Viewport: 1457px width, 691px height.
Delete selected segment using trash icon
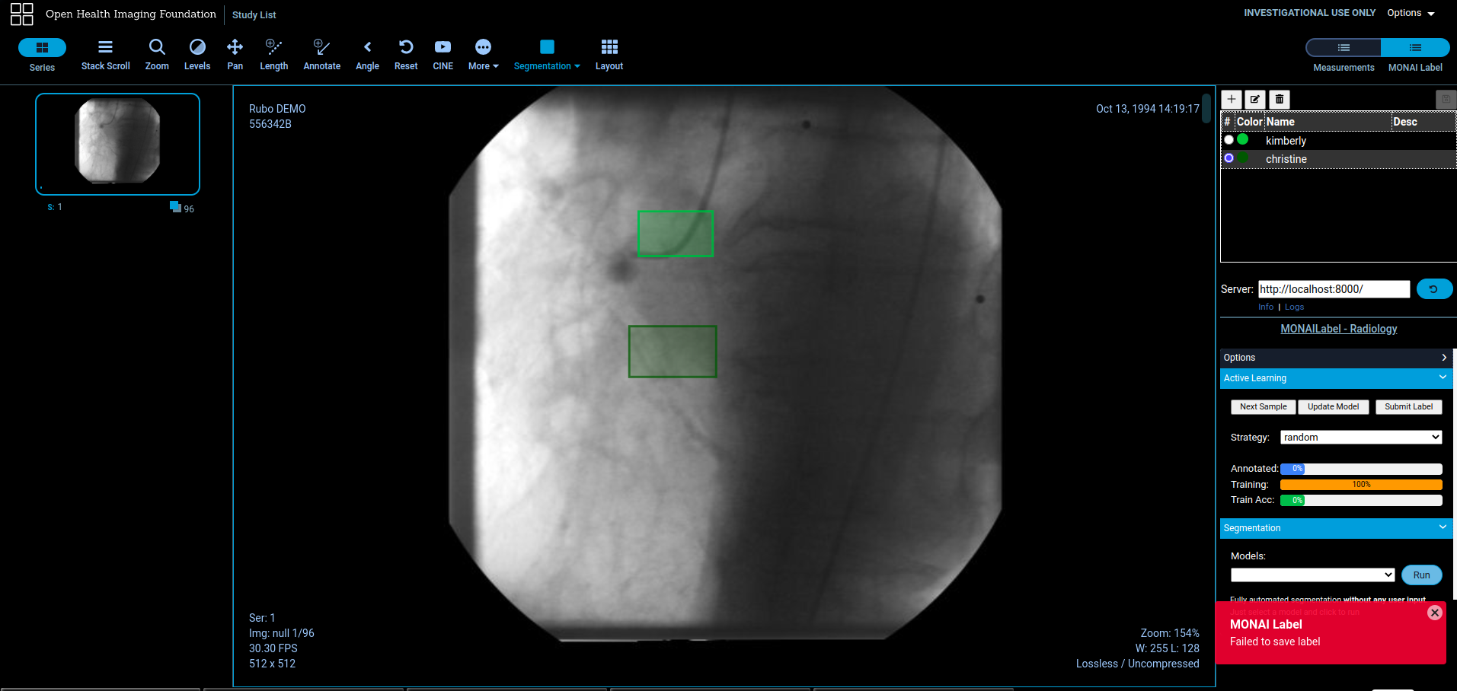pos(1279,99)
